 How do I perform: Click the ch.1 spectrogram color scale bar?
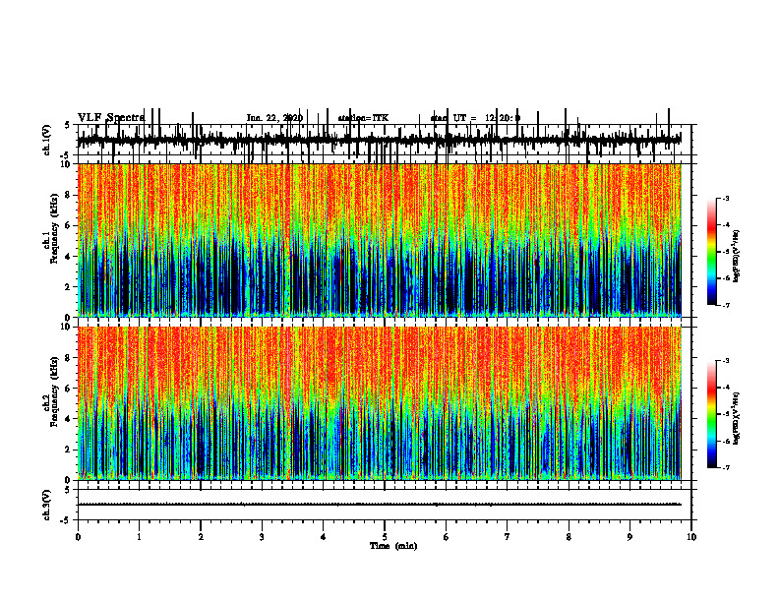(x=712, y=252)
